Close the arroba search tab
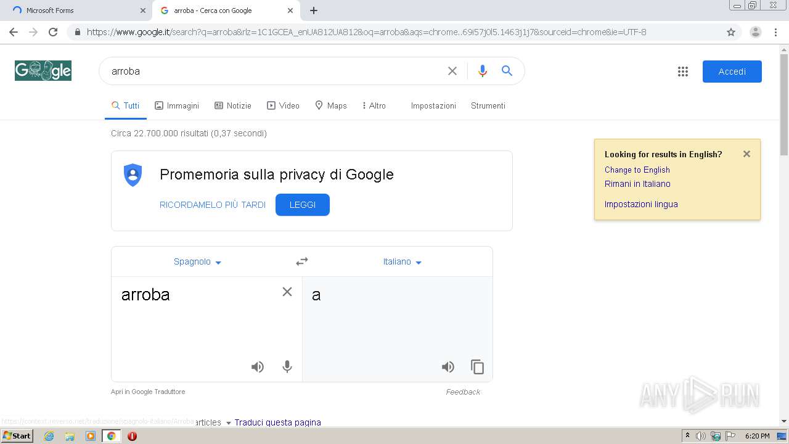The image size is (789, 444). 290,10
